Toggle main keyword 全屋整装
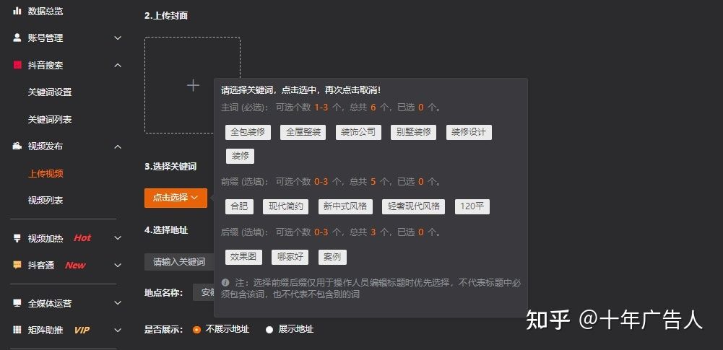Screen dimensions: 723x350 (303, 132)
